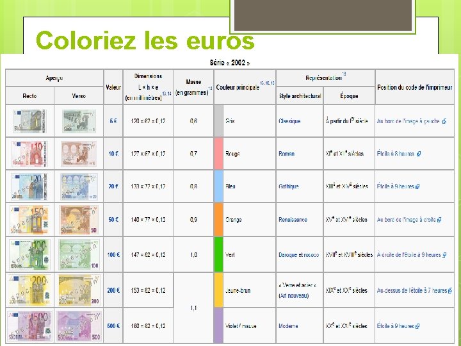Click 'Au bord de l'image à droite' link
Viewport: 461px width, 346px height.
(x=409, y=220)
